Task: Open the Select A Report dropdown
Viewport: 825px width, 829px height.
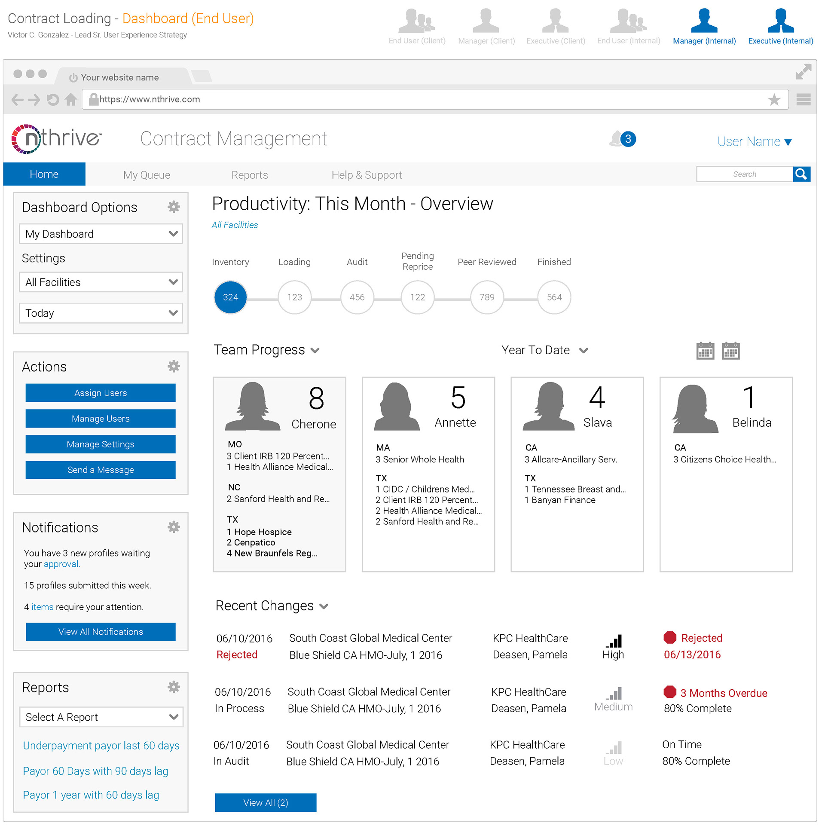Action: tap(101, 717)
